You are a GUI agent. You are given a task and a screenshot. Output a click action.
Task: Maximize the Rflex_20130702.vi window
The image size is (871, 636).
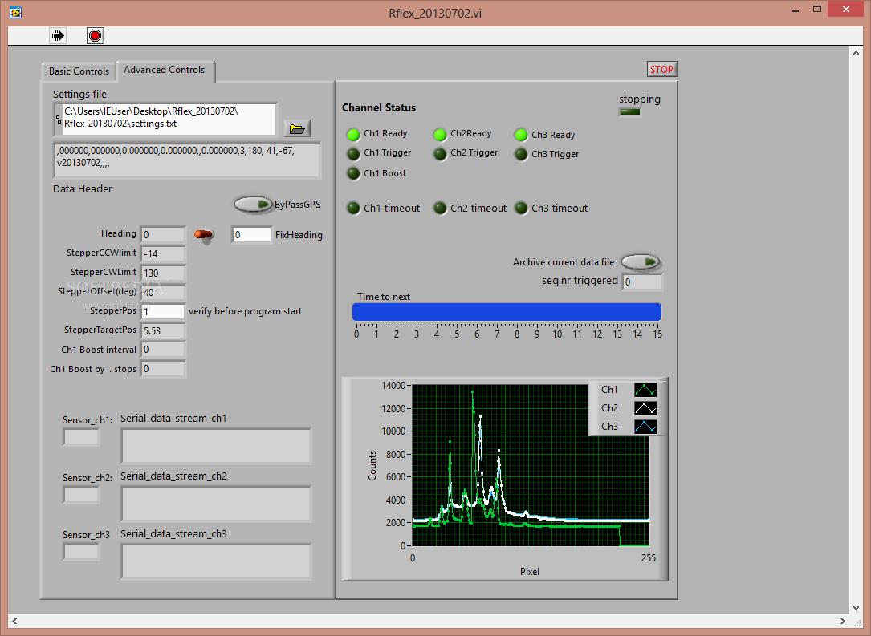(817, 10)
